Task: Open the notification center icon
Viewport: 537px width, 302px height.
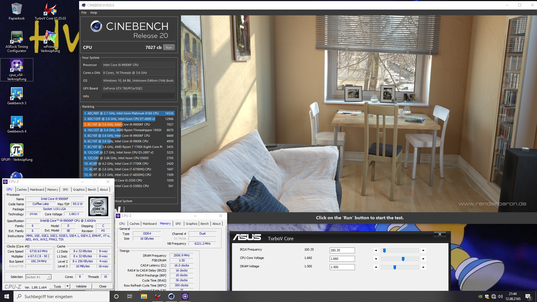Action: click(x=528, y=297)
